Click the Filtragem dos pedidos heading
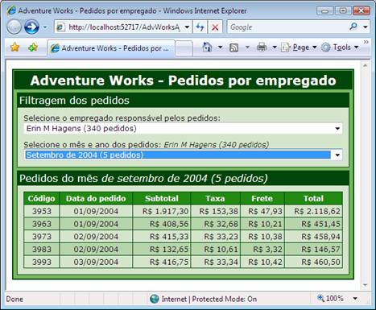Screen dimensions: 376x310 74,101
